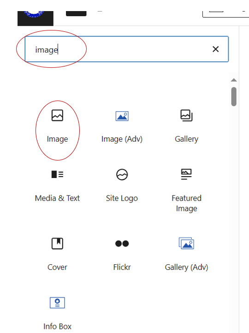Click the scrollbar up arrow
Viewport: 249px width, 333px height.
coord(234,80)
